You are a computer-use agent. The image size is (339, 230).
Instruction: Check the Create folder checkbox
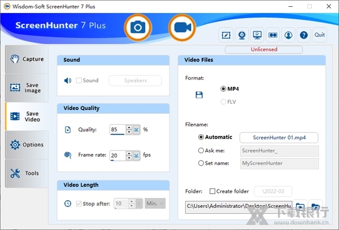point(212,191)
